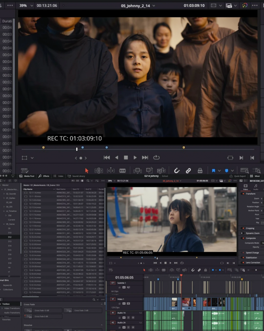Click the Linked Selection chain icon
The image size is (264, 331).
coord(188,171)
